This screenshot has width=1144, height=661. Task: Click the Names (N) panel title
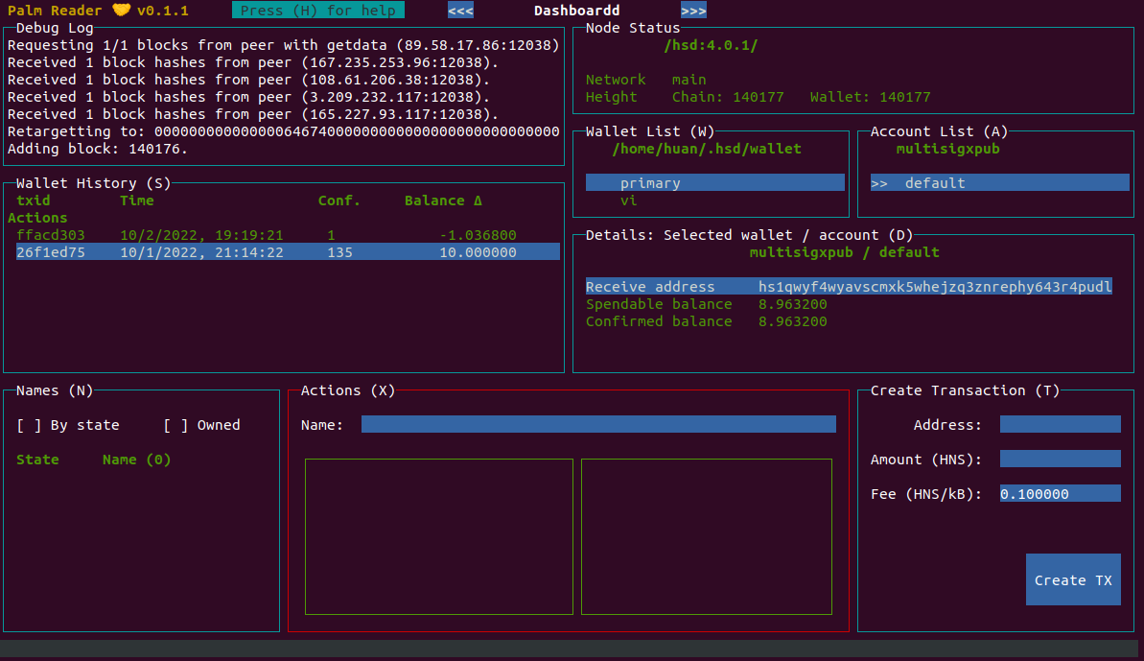tap(55, 390)
